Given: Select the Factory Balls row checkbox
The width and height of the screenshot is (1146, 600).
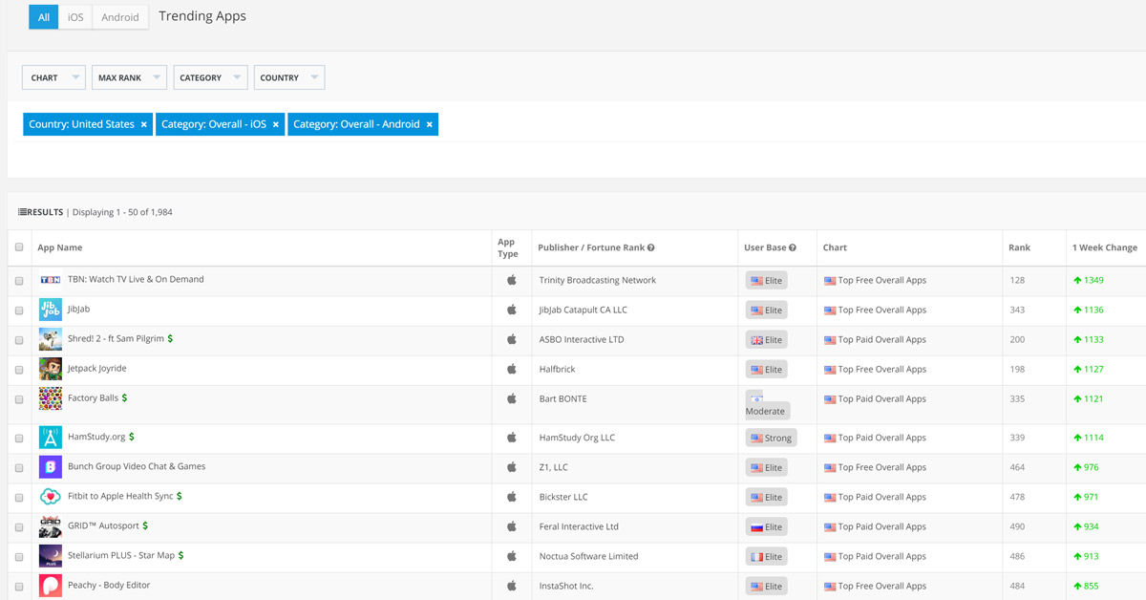Looking at the screenshot, I should pos(19,399).
